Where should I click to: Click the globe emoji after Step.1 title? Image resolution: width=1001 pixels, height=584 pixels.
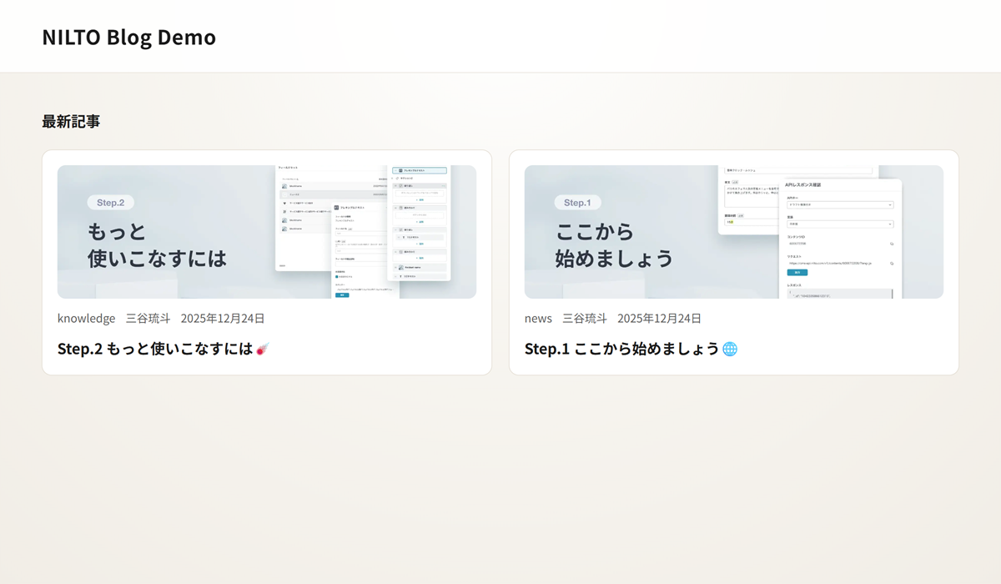point(730,349)
